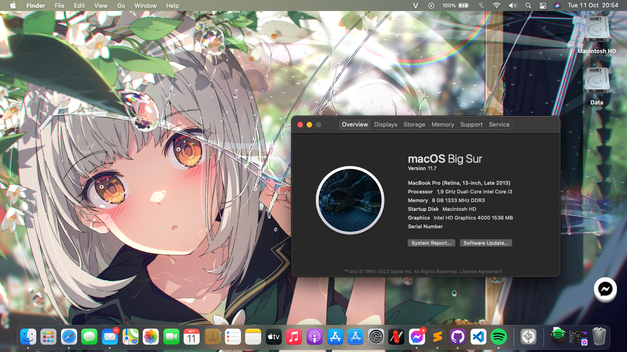The width and height of the screenshot is (627, 352).
Task: Launch FaceTime from the dock
Action: click(x=171, y=337)
